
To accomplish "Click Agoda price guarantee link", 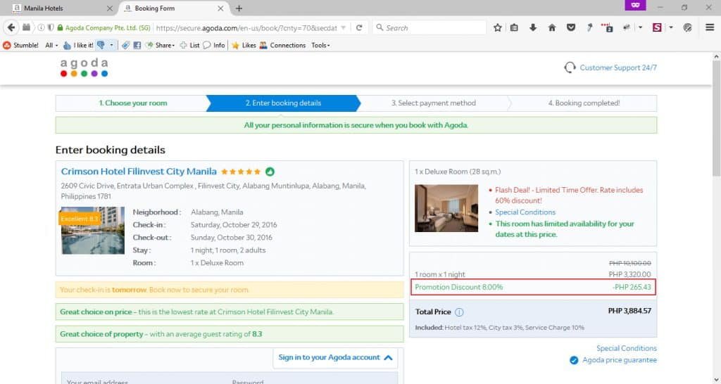I will point(620,360).
